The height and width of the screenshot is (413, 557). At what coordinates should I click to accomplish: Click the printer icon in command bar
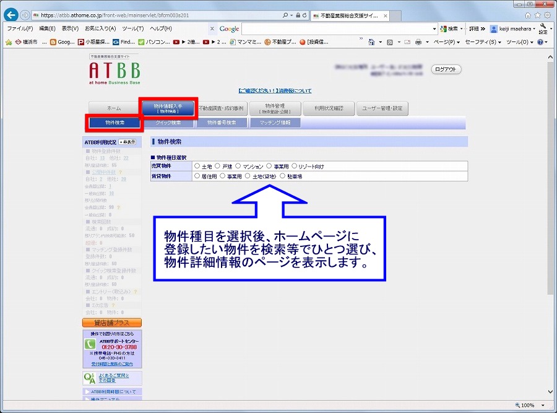[x=418, y=42]
